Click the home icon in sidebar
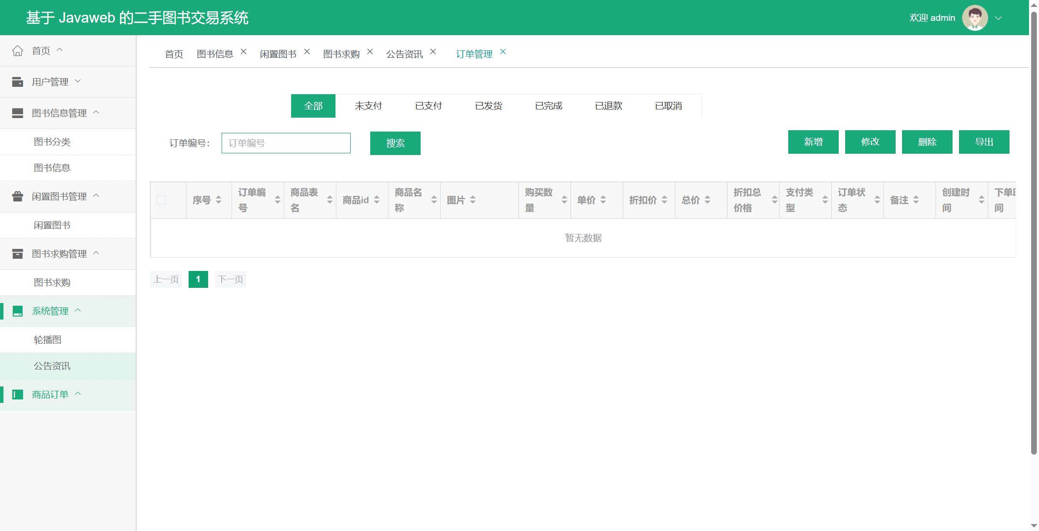1039x531 pixels. pyautogui.click(x=17, y=51)
